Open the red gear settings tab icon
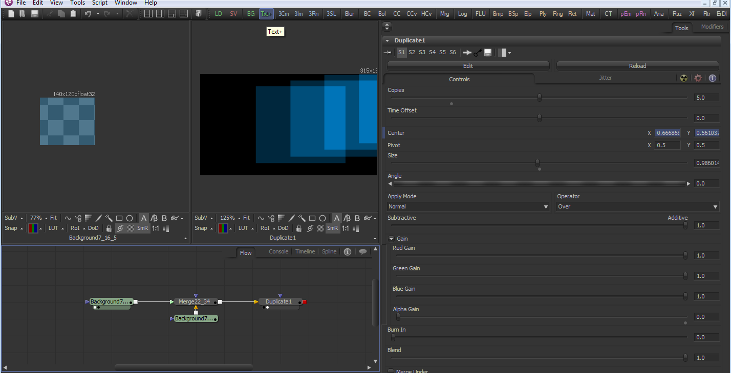 [698, 78]
